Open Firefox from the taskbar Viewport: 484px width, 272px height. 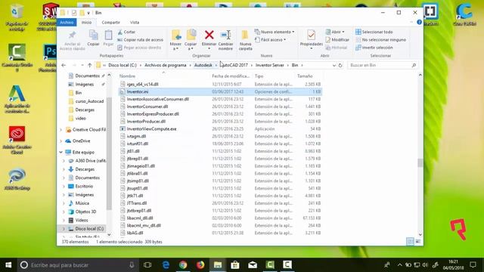(x=200, y=265)
